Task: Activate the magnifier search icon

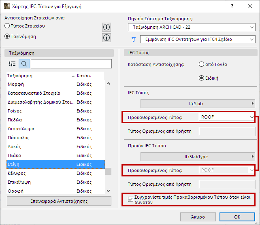Action: tap(24, 64)
